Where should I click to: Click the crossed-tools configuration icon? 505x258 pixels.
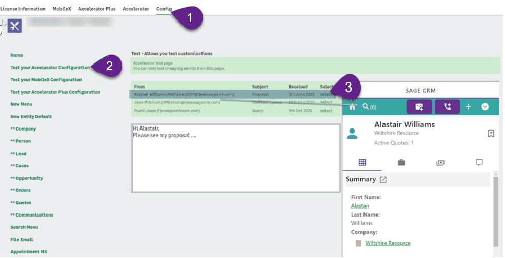coord(14,26)
